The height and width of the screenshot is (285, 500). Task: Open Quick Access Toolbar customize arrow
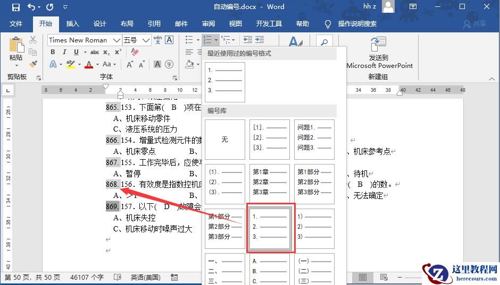pos(65,7)
